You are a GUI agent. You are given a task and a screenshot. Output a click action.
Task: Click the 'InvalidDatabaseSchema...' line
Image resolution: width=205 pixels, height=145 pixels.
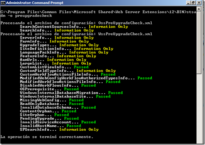point(58,107)
